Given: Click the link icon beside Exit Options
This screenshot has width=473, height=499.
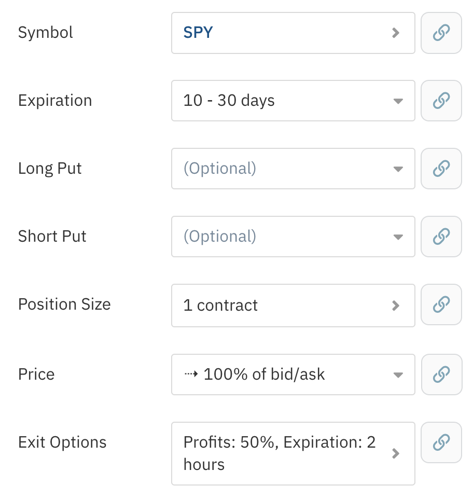Looking at the screenshot, I should (441, 442).
